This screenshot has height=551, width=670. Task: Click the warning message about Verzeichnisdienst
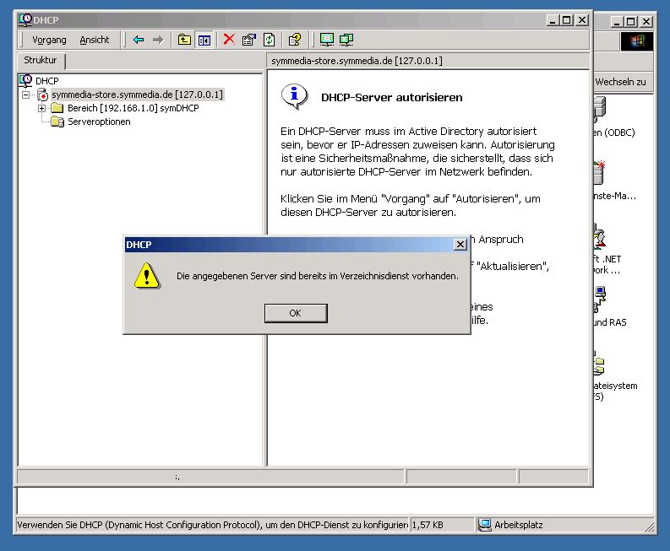(x=318, y=276)
